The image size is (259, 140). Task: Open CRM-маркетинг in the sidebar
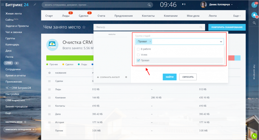[x=15, y=100]
